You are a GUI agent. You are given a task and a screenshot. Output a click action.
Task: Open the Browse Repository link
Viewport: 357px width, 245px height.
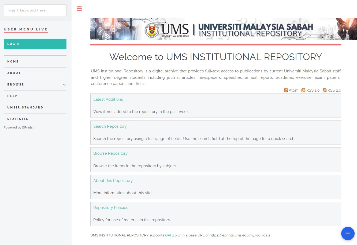tap(110, 153)
